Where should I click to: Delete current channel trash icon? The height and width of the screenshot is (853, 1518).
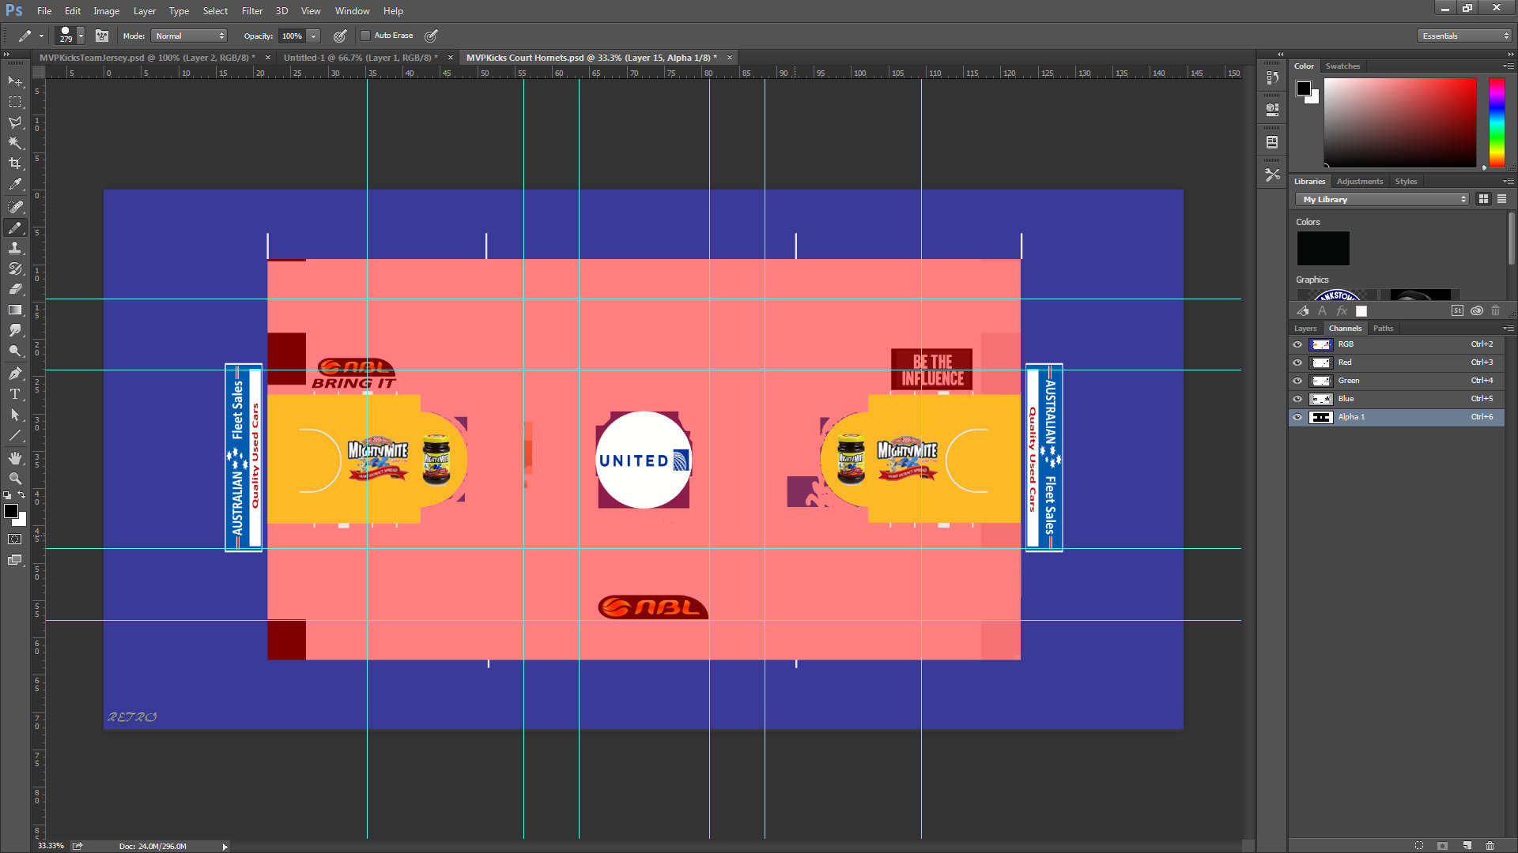click(x=1490, y=845)
